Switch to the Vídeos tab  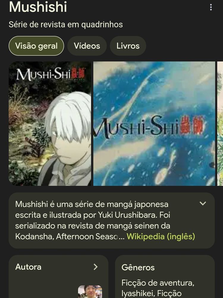[87, 46]
